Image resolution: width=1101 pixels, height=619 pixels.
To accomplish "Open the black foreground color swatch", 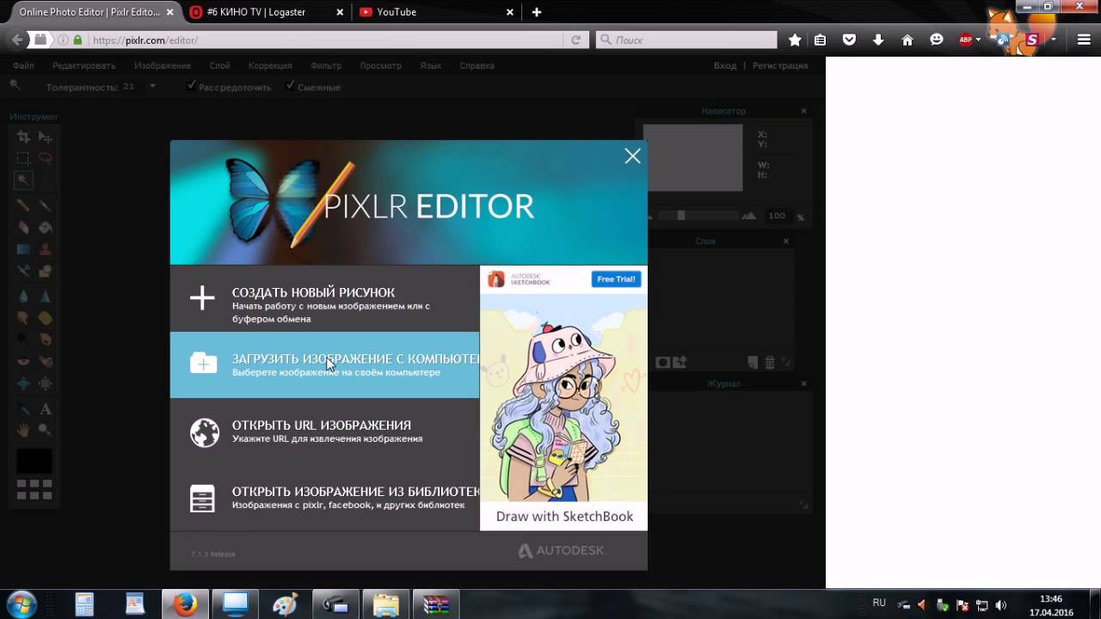I will pos(34,461).
